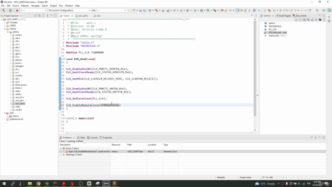The image size is (332, 187).
Task: Toggle Show Whitespace Characters in toolbar
Action: [249, 10]
